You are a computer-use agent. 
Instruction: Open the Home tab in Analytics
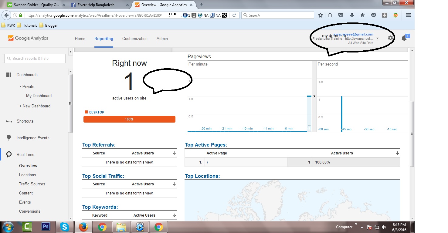pos(80,39)
